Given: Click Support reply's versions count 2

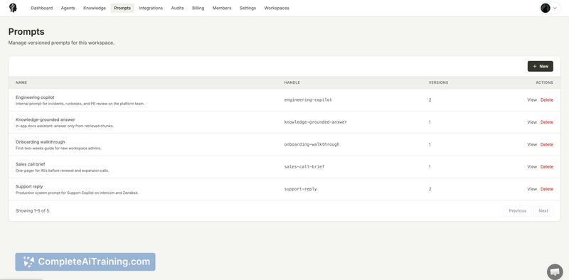Looking at the screenshot, I should click(430, 189).
